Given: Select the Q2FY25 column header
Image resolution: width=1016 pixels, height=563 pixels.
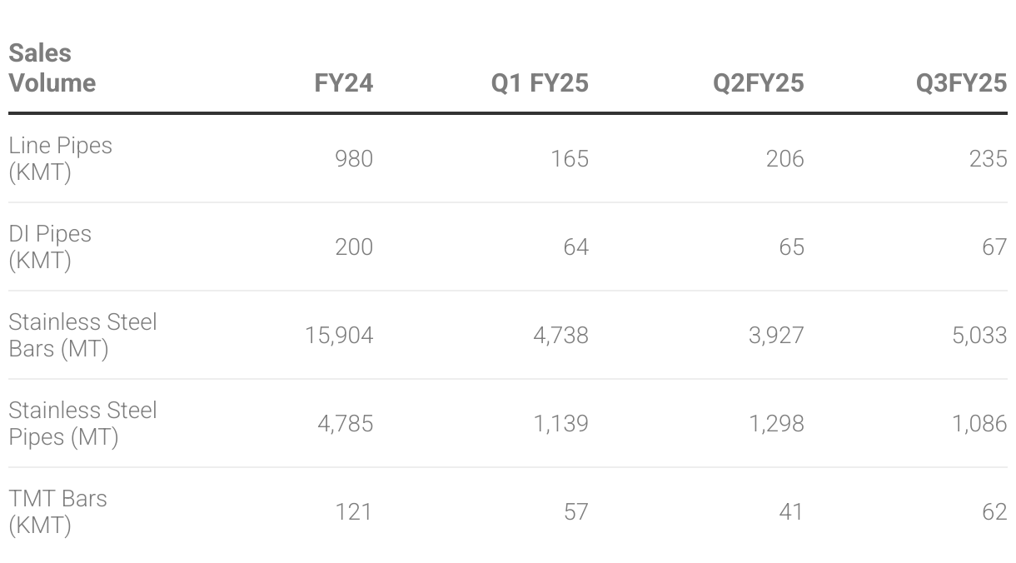Looking at the screenshot, I should pyautogui.click(x=758, y=82).
